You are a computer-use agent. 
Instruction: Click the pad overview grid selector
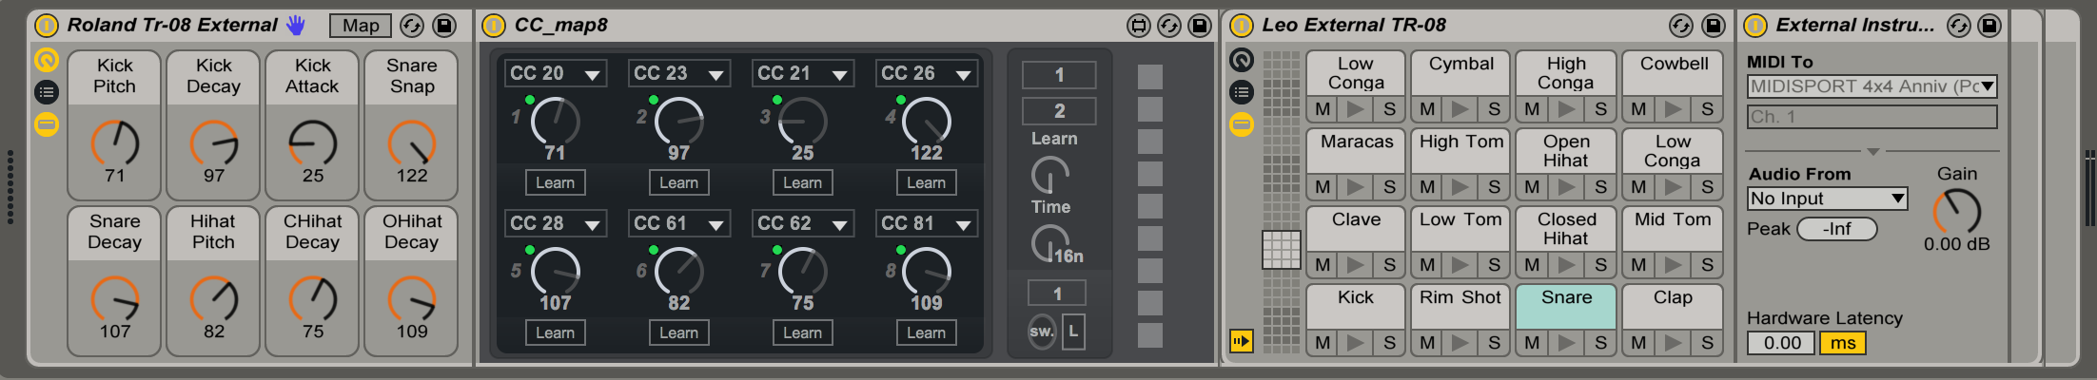[1282, 249]
